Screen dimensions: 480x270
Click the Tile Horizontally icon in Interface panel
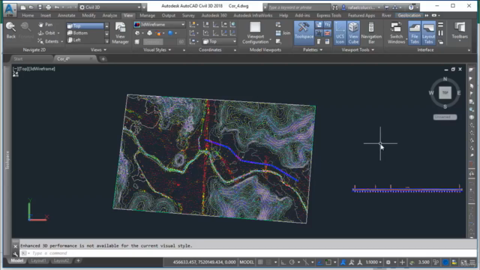440,25
